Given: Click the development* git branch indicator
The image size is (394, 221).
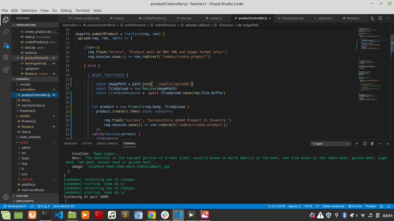Looking at the screenshot, I should (14, 206).
